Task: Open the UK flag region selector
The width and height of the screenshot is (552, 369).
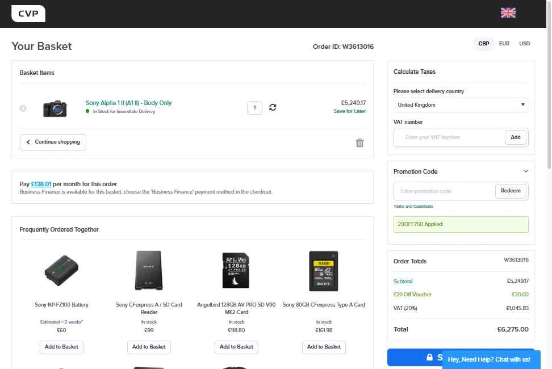Action: point(508,13)
